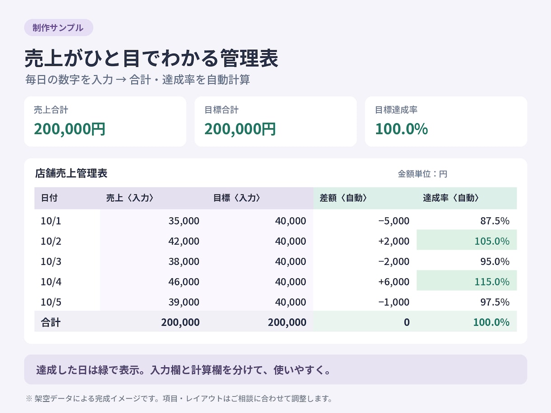Select the green 115.0% achievement cell
The width and height of the screenshot is (551, 413).
467,280
